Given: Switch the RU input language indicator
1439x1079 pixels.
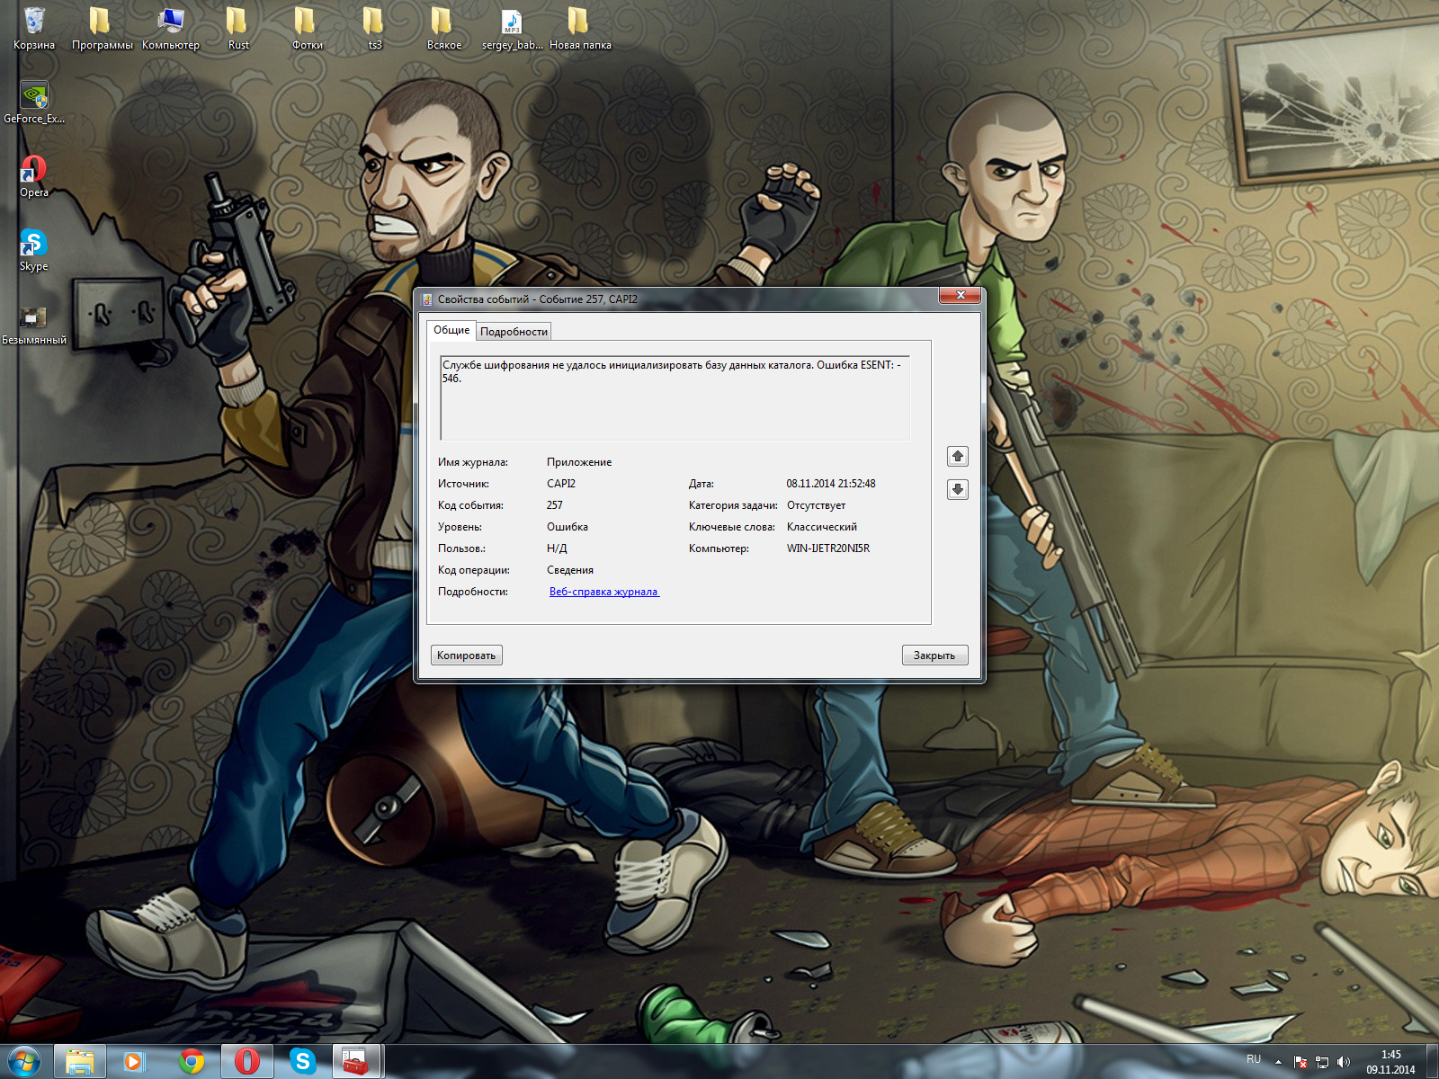Looking at the screenshot, I should coord(1254,1059).
